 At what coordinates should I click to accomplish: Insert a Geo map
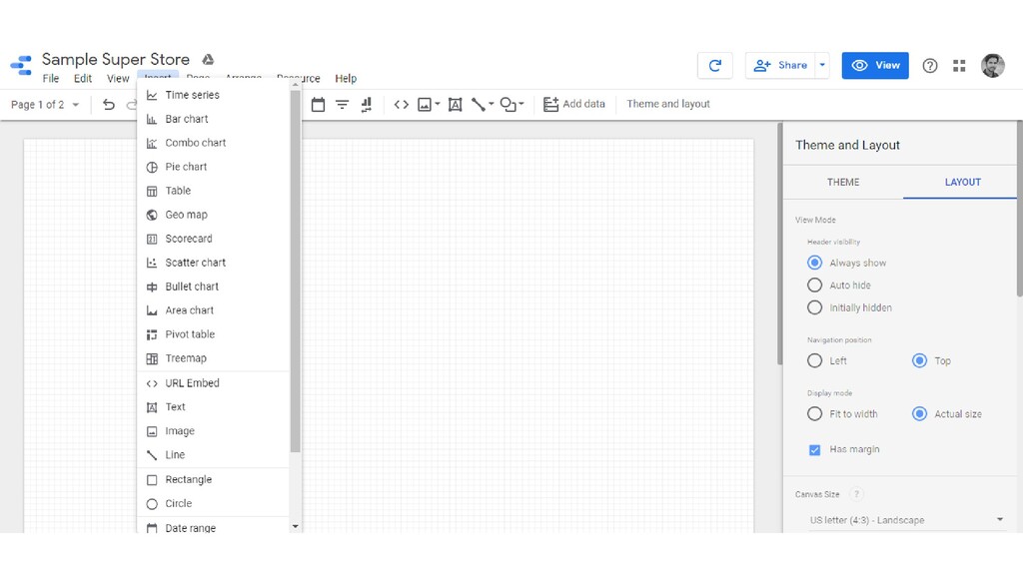click(x=214, y=215)
